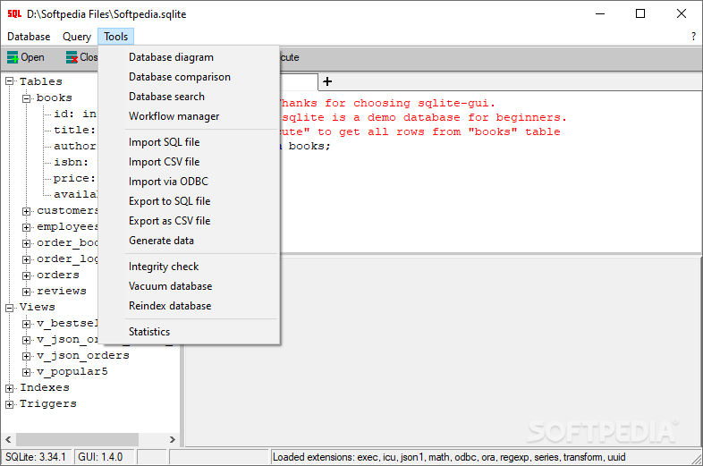Image resolution: width=703 pixels, height=466 pixels.
Task: Select the Triggers tree label
Action: point(48,403)
